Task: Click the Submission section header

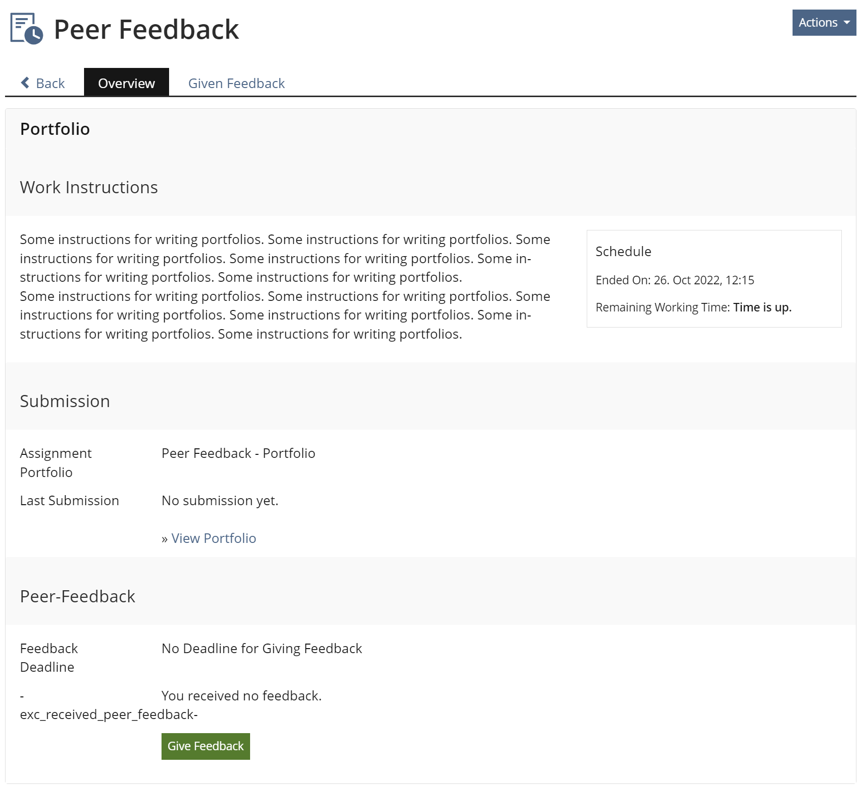Action: point(65,401)
